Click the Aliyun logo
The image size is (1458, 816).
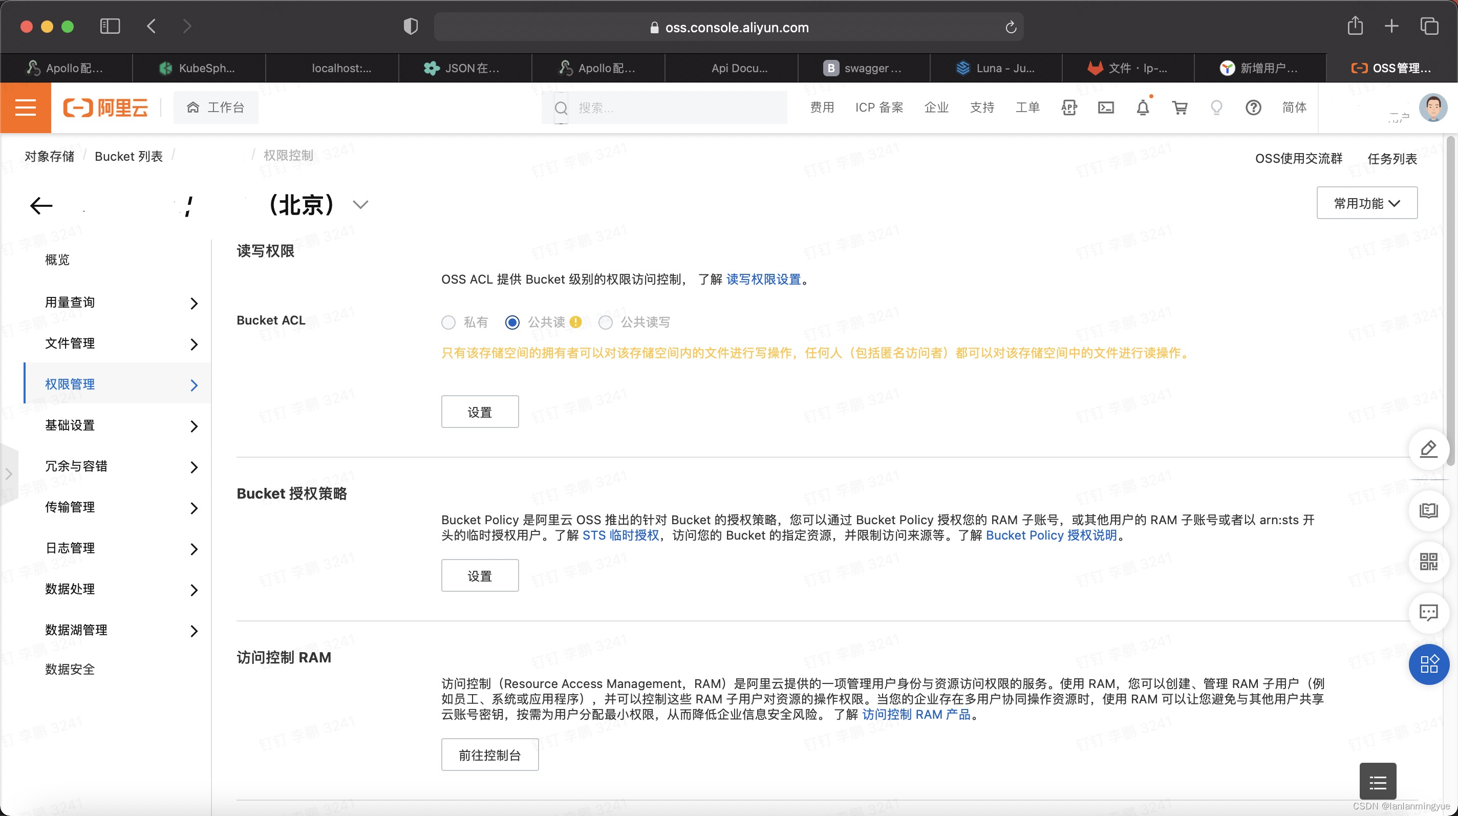pos(106,108)
